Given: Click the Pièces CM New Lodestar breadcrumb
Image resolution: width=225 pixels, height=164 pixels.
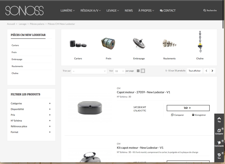Looking at the screenshot, I should (x=61, y=24).
